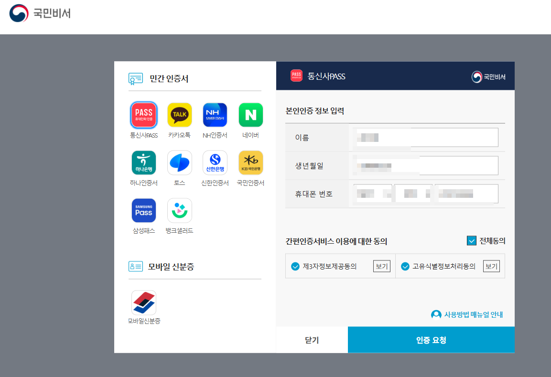The width and height of the screenshot is (551, 377).
Task: Select the 모바일신분증 icon
Action: (144, 302)
